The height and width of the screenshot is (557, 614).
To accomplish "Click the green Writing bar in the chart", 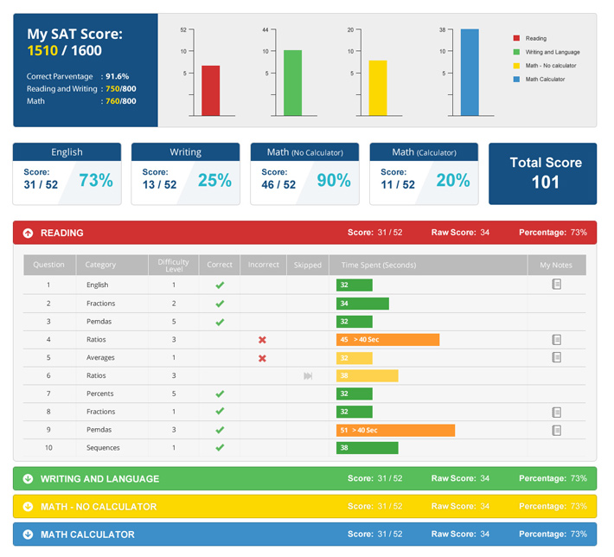I will (x=292, y=83).
